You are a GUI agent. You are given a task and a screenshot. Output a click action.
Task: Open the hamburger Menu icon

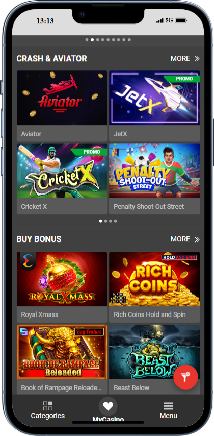(x=169, y=406)
